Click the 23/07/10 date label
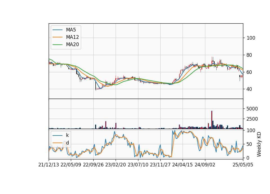The width and height of the screenshot is (270, 194). 138,165
